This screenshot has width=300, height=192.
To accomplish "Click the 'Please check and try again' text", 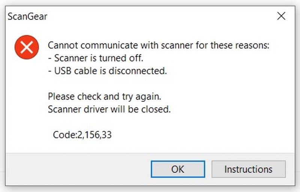I will tap(105, 96).
